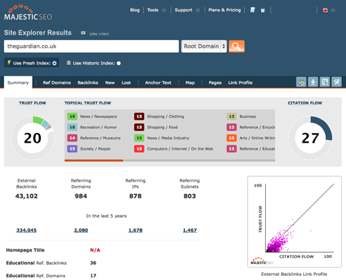Click the 12 Arts / Online Writing badge
This screenshot has height=280, width=346.
click(x=232, y=138)
